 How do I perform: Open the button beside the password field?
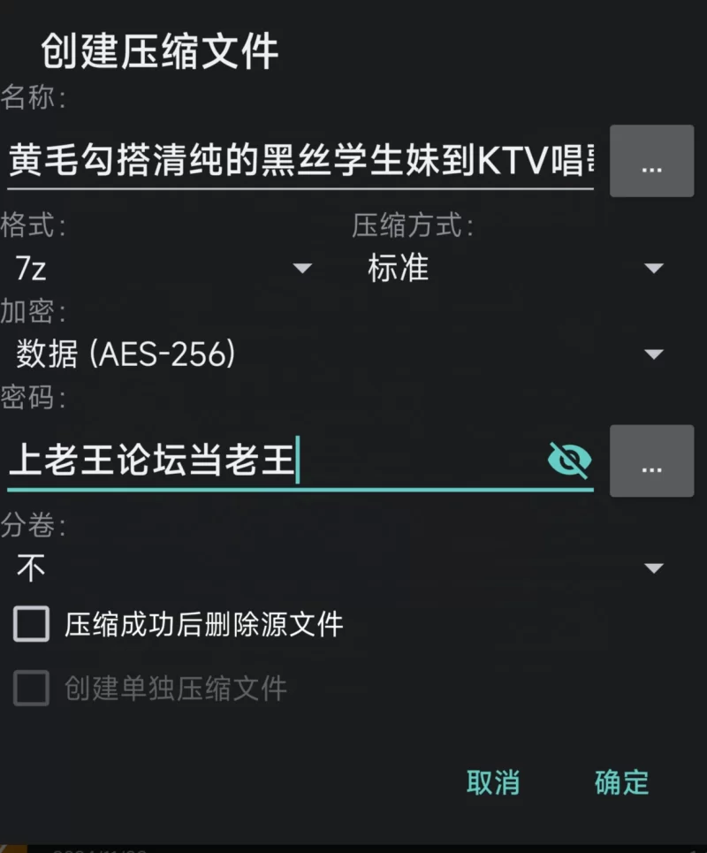click(x=651, y=461)
